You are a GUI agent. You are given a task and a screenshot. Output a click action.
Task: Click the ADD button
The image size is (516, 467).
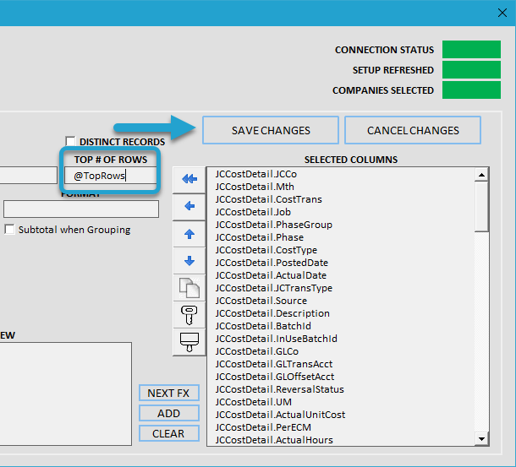coord(169,413)
